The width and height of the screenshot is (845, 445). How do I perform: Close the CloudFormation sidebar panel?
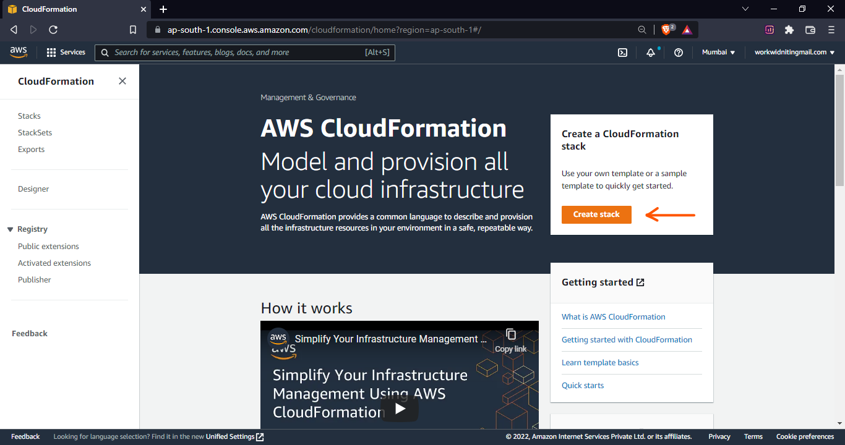[122, 81]
